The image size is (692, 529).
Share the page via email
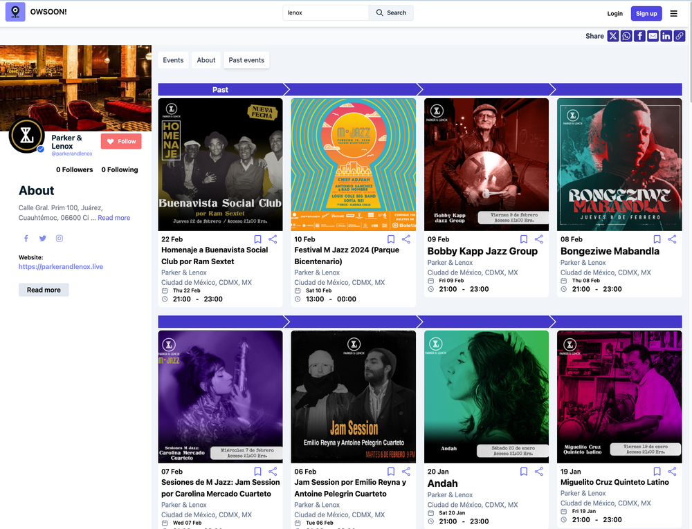652,36
